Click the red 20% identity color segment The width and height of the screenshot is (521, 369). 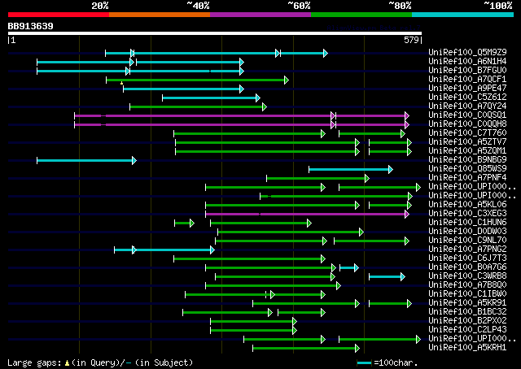click(x=59, y=15)
